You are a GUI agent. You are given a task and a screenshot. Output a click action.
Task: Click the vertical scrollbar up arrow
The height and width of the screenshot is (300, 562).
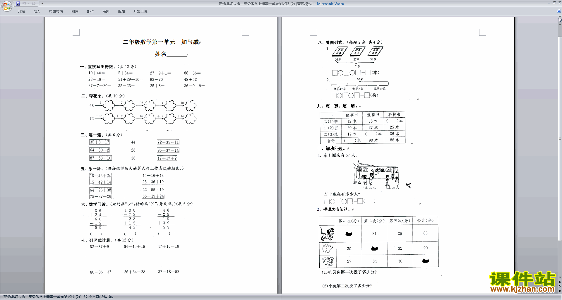(560, 25)
